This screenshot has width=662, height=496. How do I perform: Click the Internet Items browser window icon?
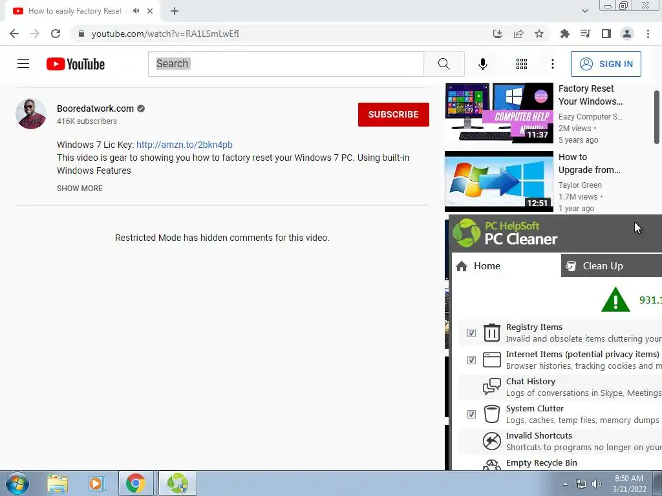491,360
